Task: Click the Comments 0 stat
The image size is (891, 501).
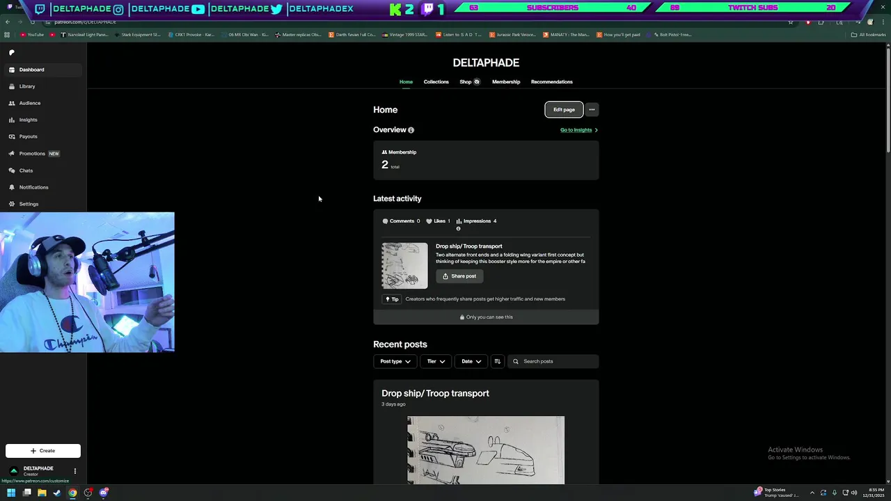Action: [401, 221]
